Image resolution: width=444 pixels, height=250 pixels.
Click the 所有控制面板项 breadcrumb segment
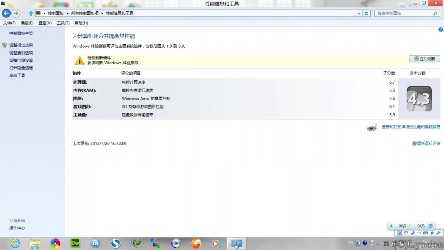[85, 13]
